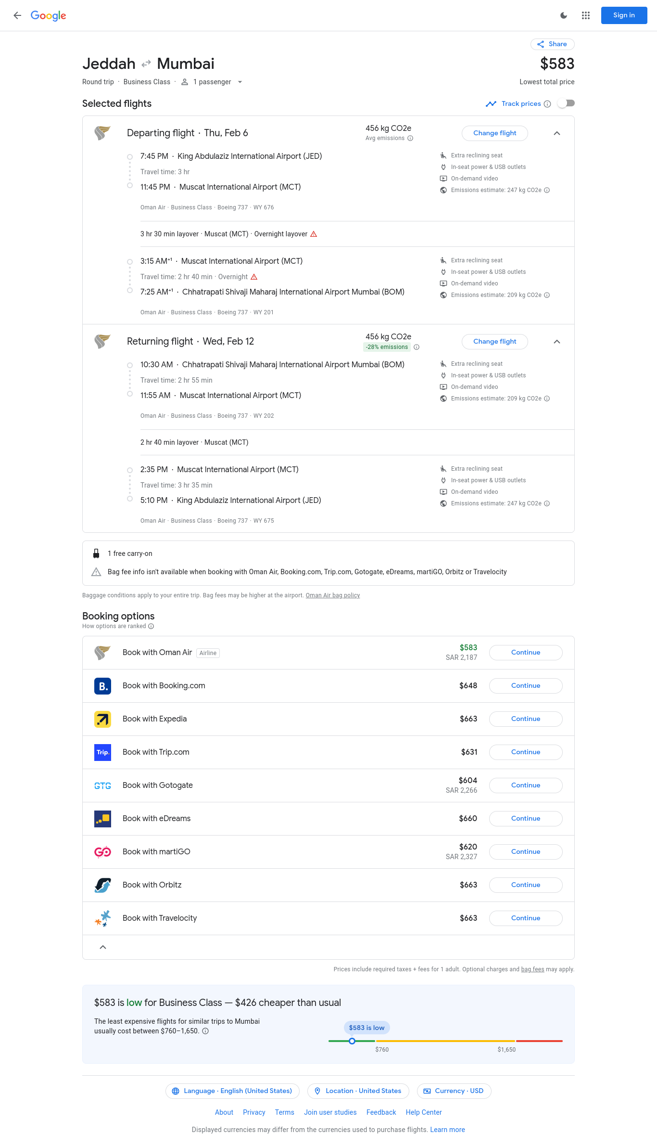Collapse the Departing flight details

(556, 133)
